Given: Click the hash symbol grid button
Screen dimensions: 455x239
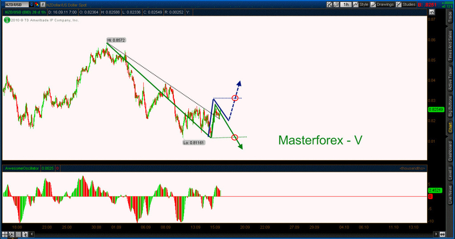Looking at the screenshot, I should tap(43, 4).
